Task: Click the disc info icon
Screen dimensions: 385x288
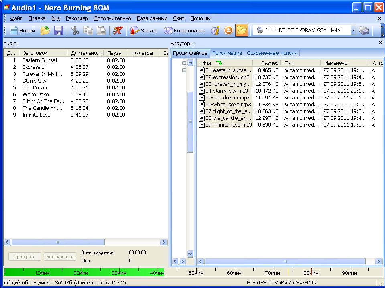Action: 215,30
